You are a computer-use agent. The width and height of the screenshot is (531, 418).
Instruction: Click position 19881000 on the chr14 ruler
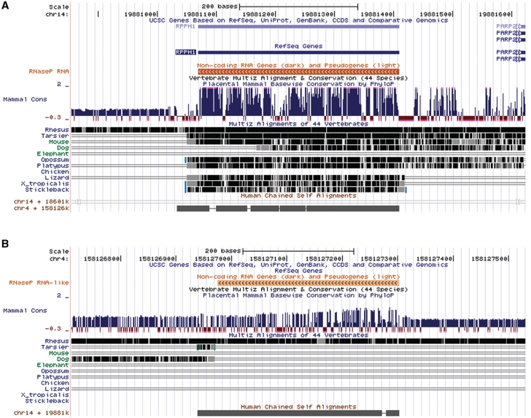(141, 15)
